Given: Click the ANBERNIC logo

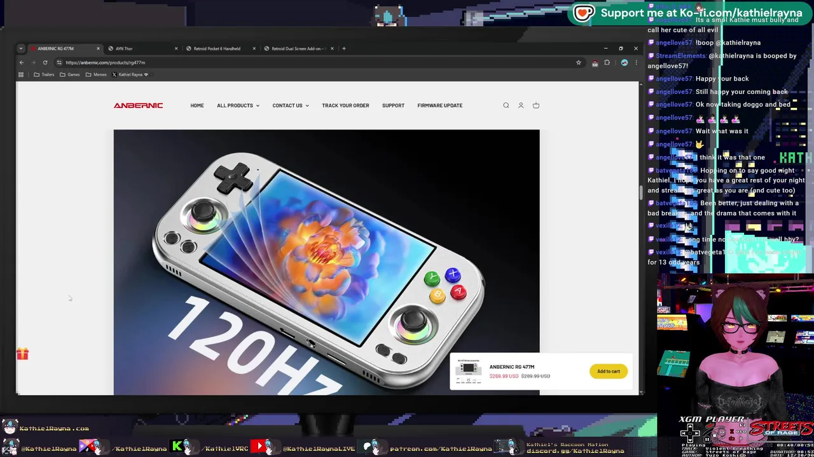Looking at the screenshot, I should 138,105.
